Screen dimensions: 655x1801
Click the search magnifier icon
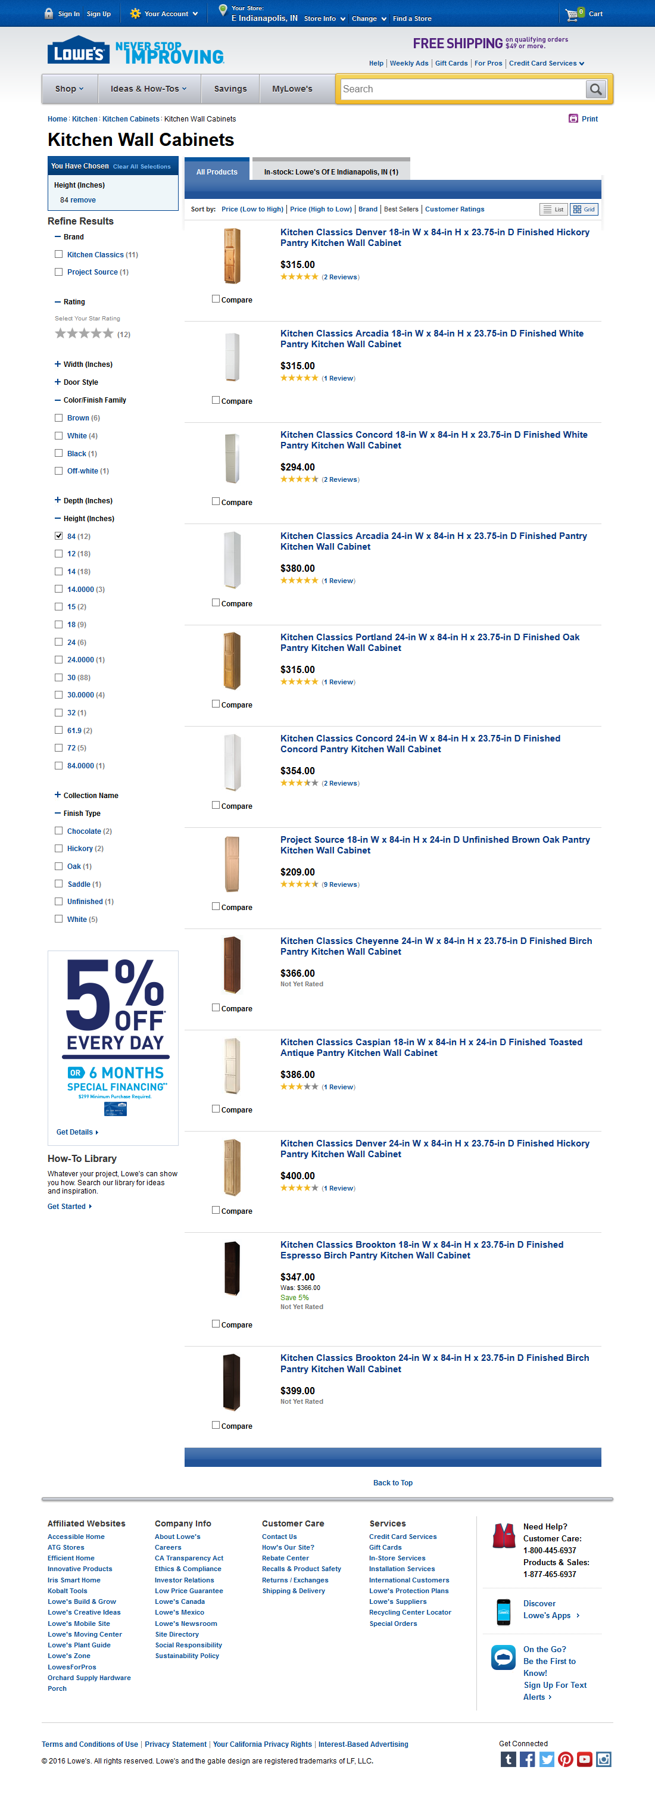pyautogui.click(x=595, y=89)
